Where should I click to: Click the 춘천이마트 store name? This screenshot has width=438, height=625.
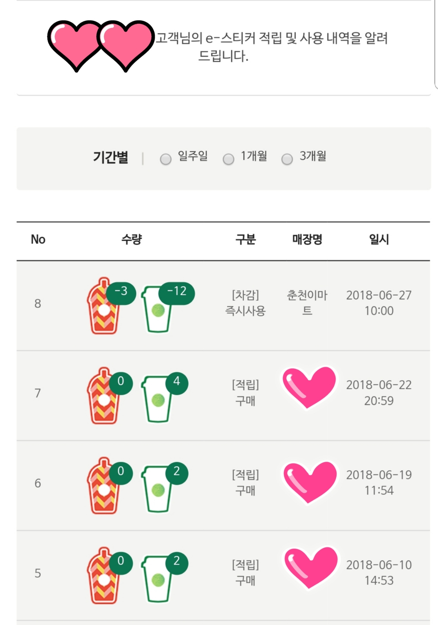click(x=307, y=303)
